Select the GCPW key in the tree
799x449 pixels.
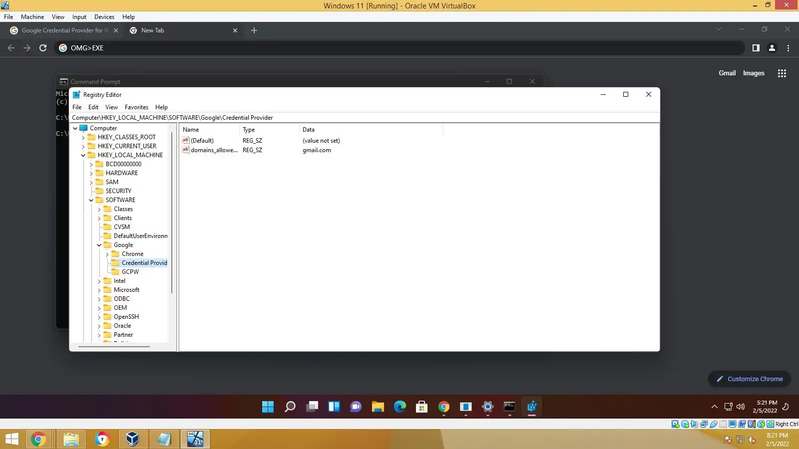coord(130,272)
